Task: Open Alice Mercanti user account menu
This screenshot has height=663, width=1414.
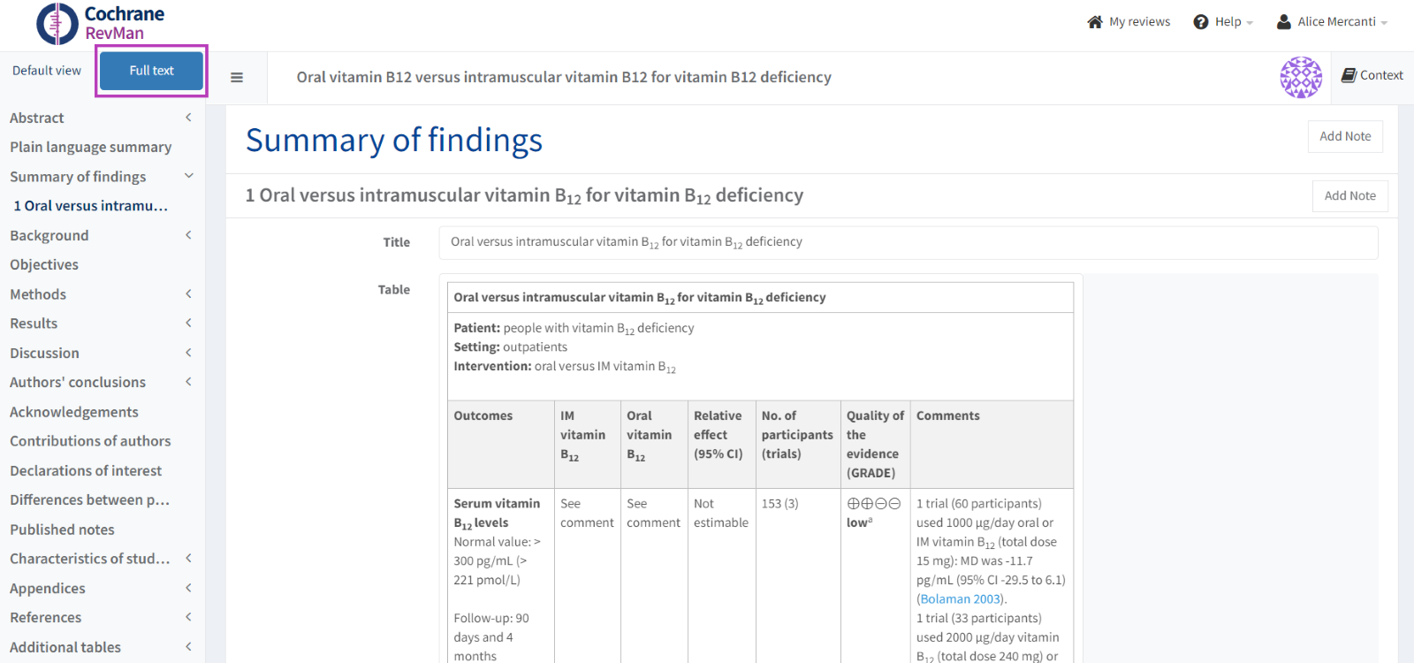Action: click(1332, 22)
